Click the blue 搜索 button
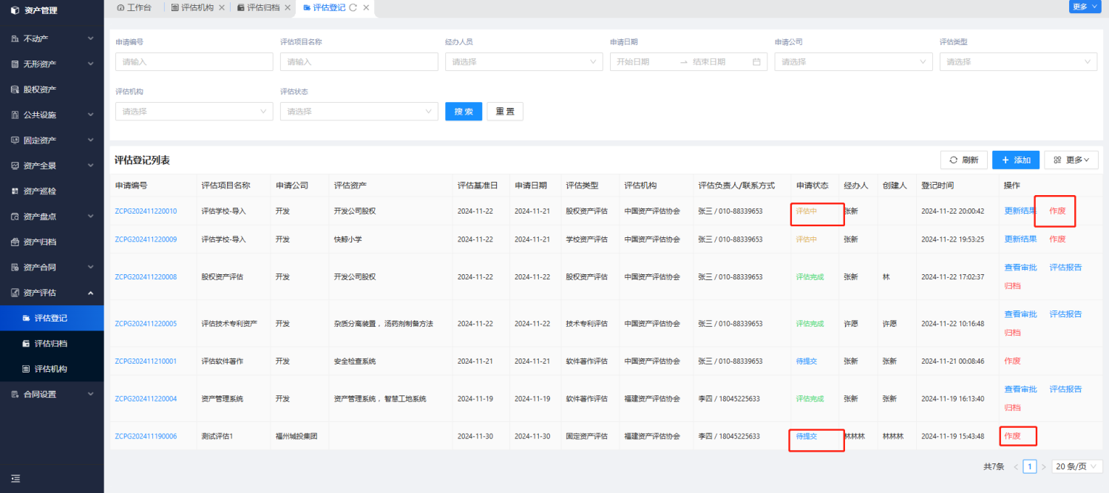Screen dimensions: 1109x493 pos(464,112)
